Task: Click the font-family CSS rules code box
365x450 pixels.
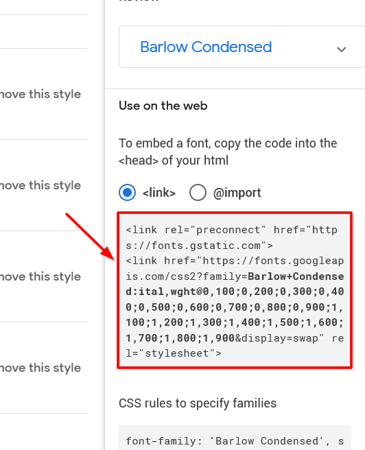Action: [235, 438]
